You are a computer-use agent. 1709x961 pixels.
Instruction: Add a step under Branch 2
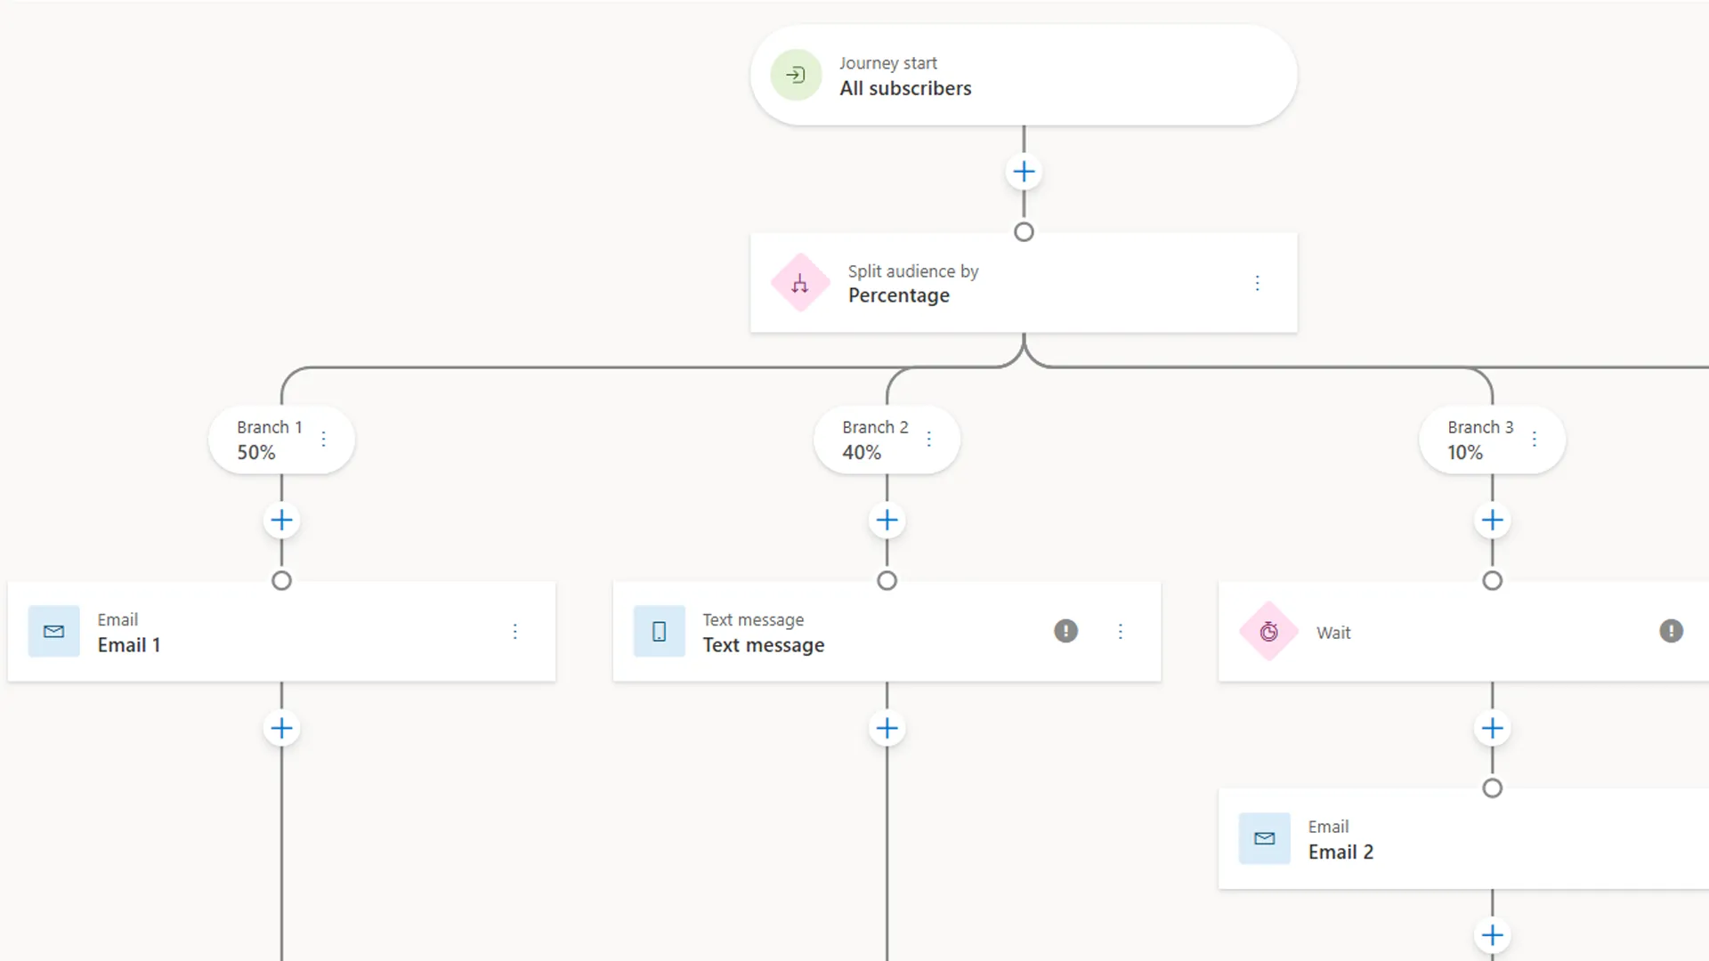[x=887, y=521]
